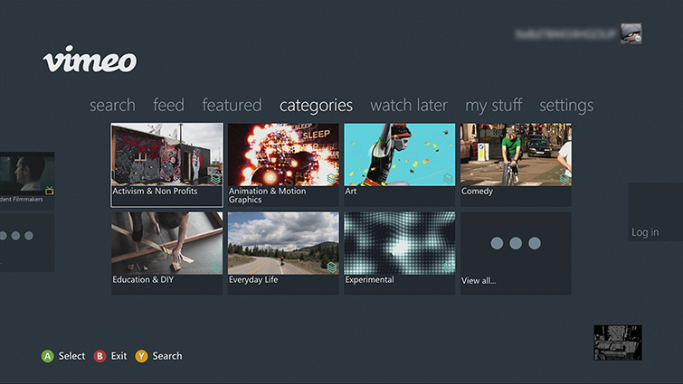683x384 pixels.
Task: Click the user avatar icon at top right
Action: (631, 34)
